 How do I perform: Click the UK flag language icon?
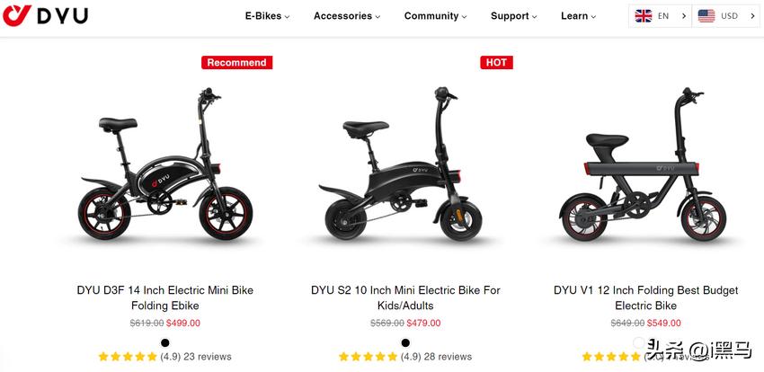pyautogui.click(x=644, y=16)
